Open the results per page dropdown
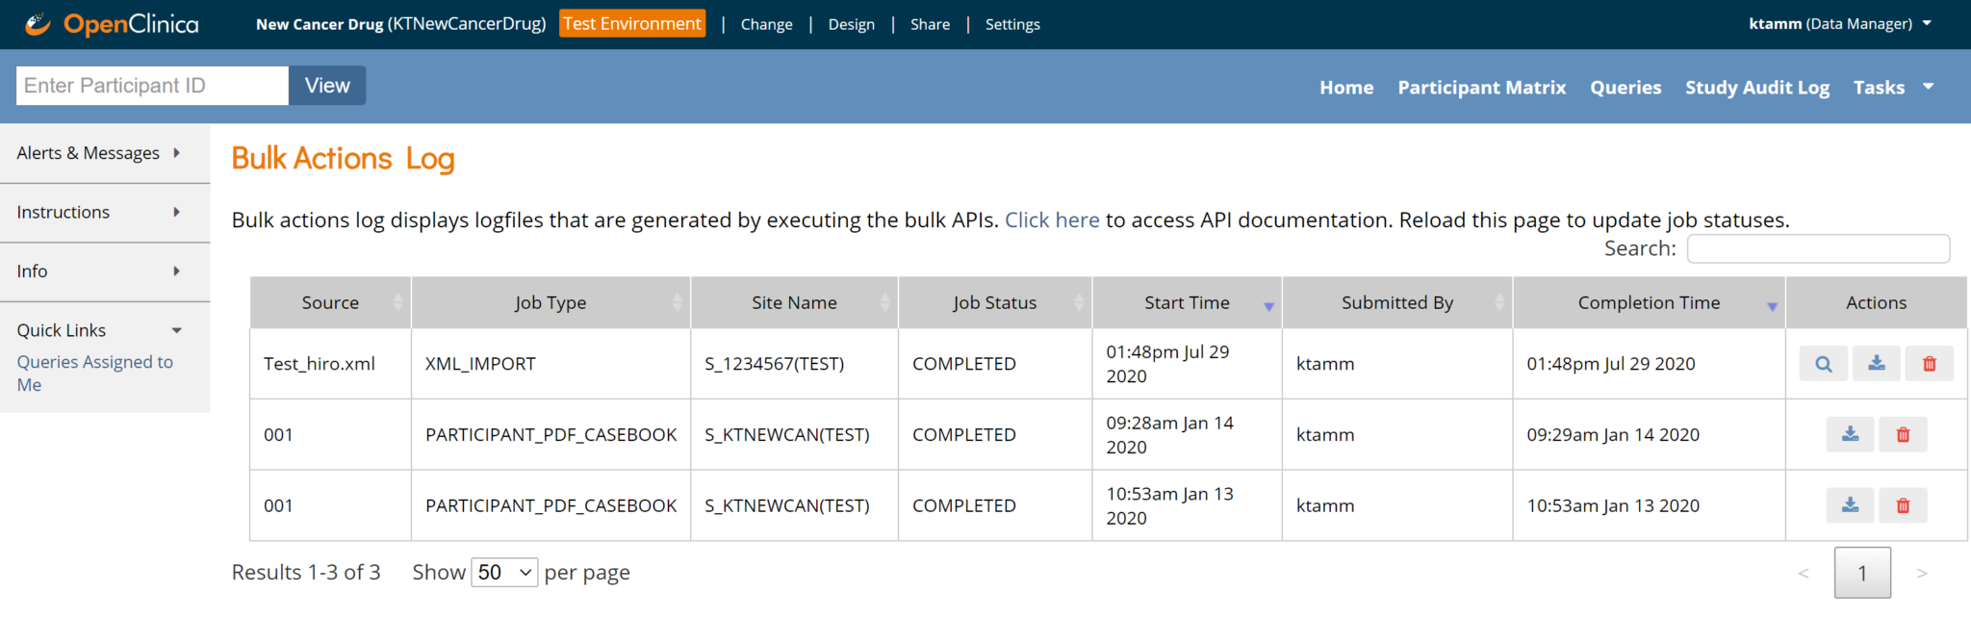The width and height of the screenshot is (1971, 619). 504,573
